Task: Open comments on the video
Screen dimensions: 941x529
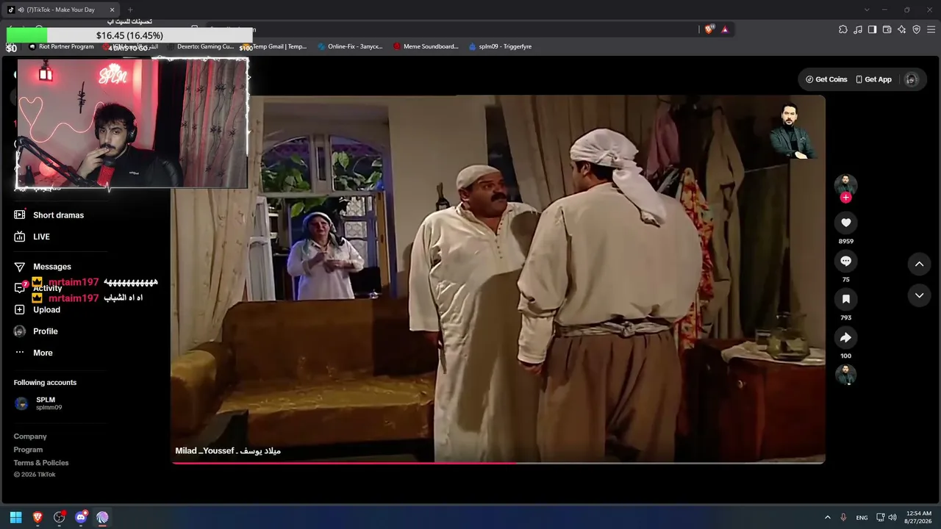Action: point(845,261)
